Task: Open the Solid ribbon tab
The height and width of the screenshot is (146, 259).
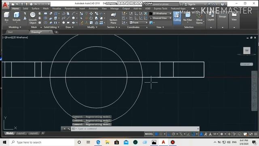Action: [x=25, y=9]
